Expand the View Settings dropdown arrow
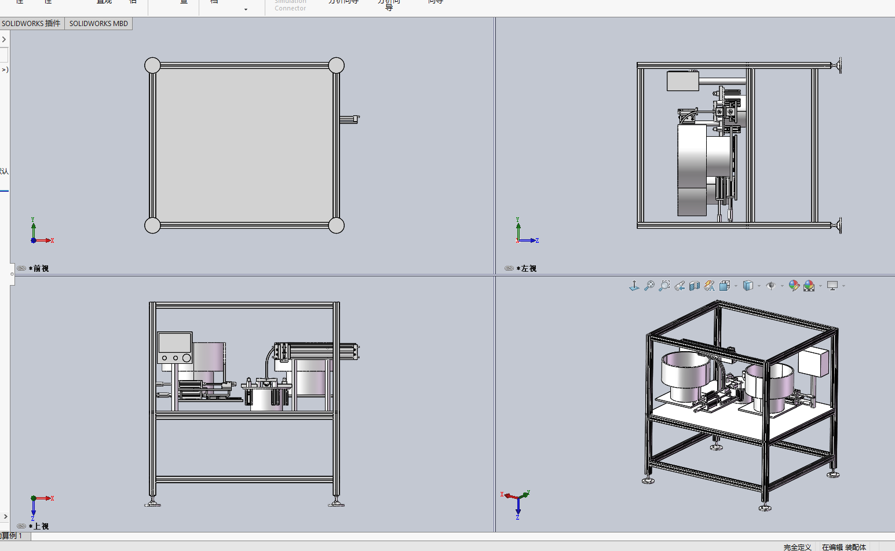This screenshot has width=895, height=551. tap(843, 286)
